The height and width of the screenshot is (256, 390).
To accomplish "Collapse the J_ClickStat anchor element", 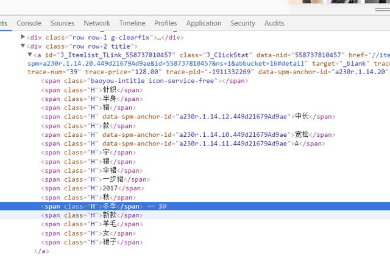I will click(x=30, y=55).
